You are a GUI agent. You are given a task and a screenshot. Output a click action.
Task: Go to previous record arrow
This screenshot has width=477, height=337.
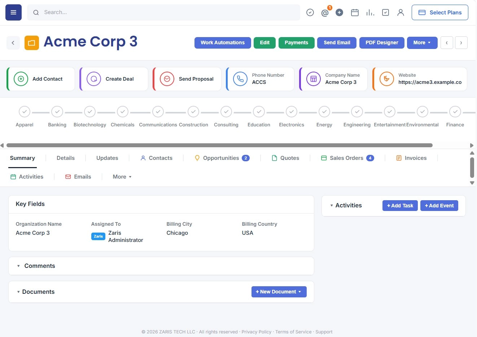click(447, 42)
